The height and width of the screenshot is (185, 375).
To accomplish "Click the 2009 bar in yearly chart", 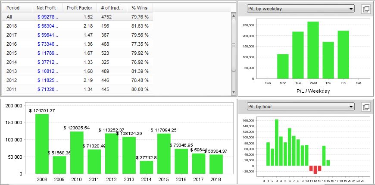I will pyautogui.click(x=59, y=165).
